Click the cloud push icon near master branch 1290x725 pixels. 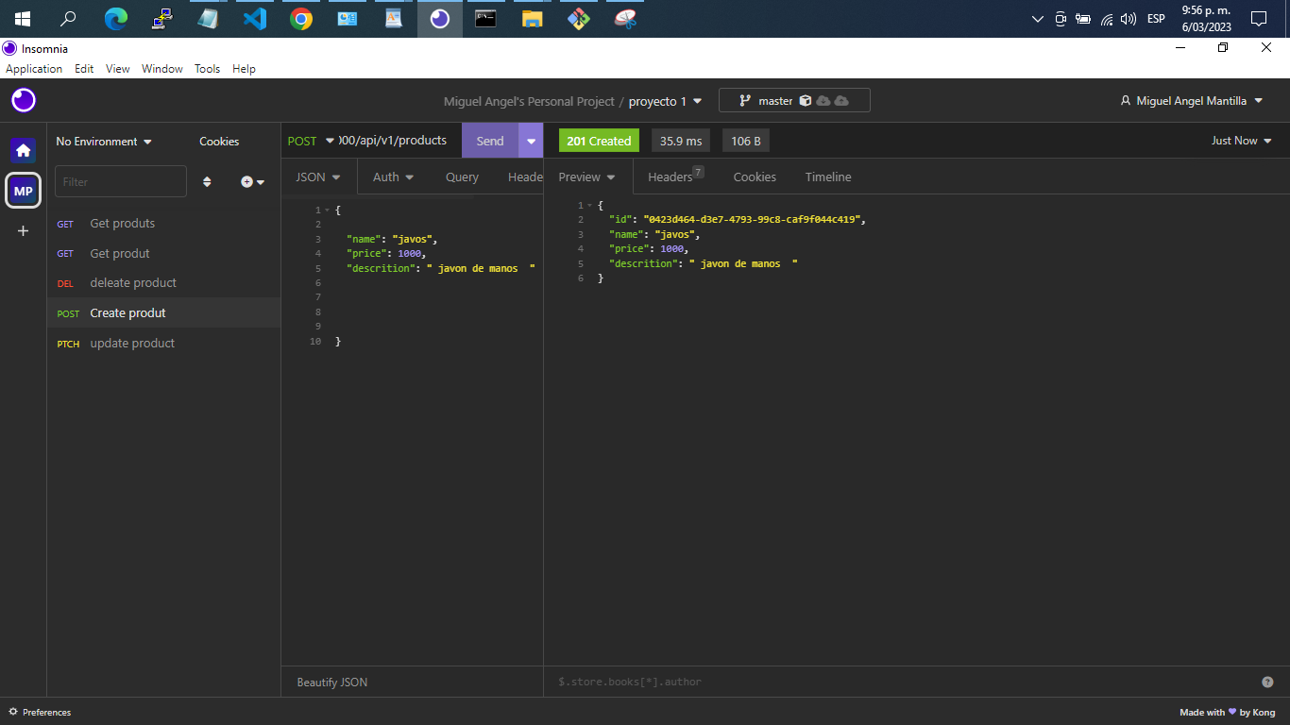point(843,100)
